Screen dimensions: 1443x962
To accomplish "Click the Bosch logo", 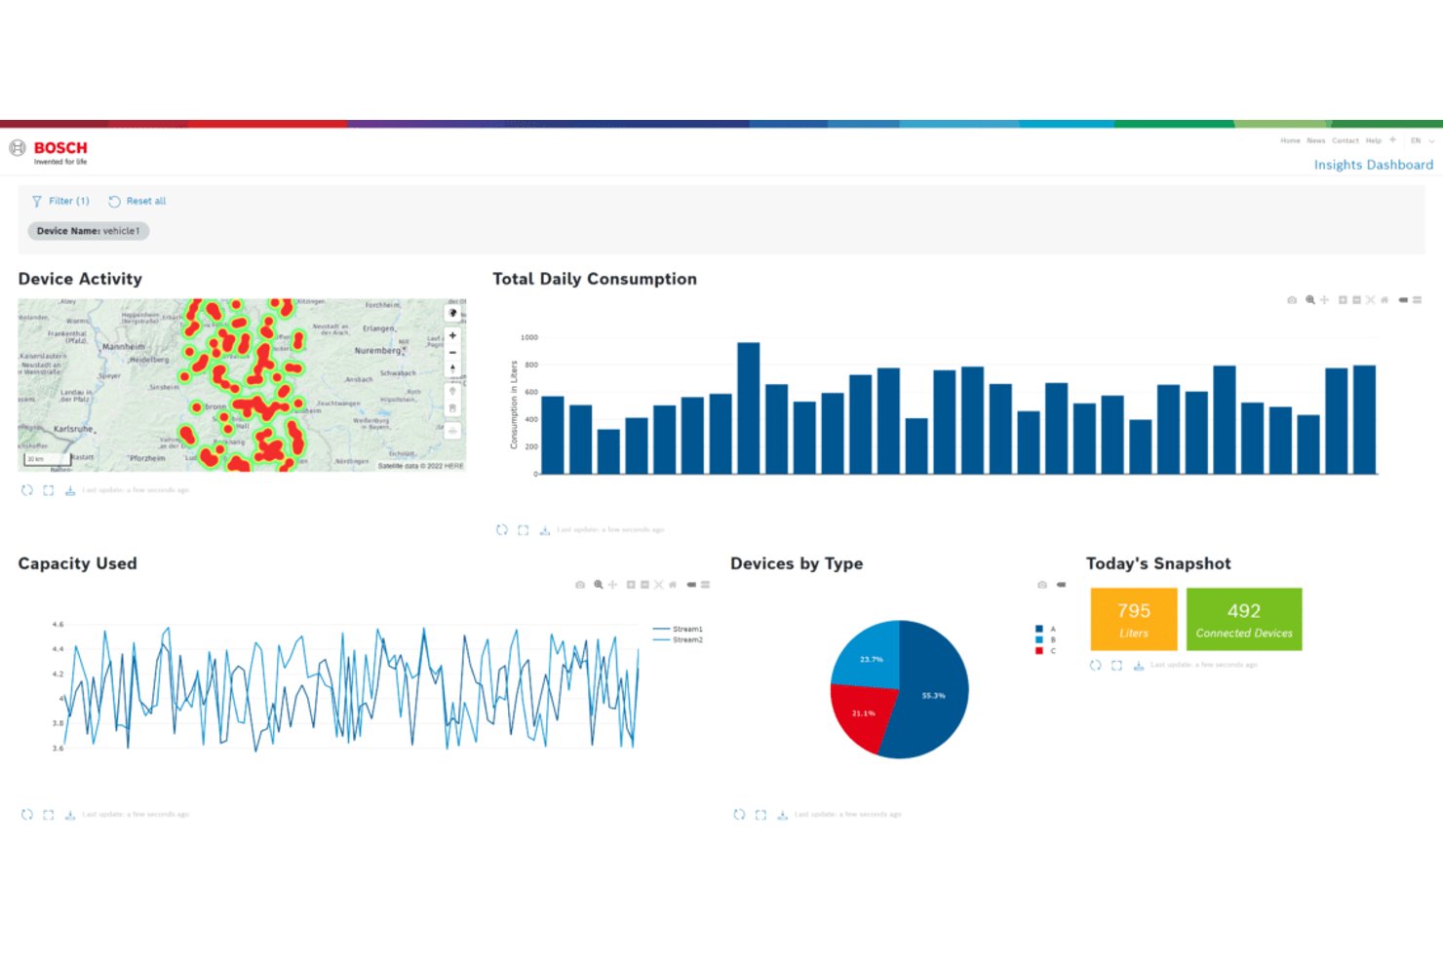I will click(x=49, y=151).
